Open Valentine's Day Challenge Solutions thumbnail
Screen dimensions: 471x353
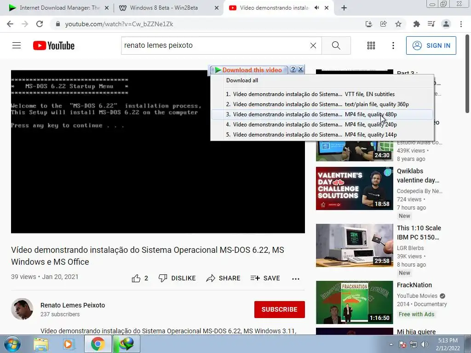(355, 188)
